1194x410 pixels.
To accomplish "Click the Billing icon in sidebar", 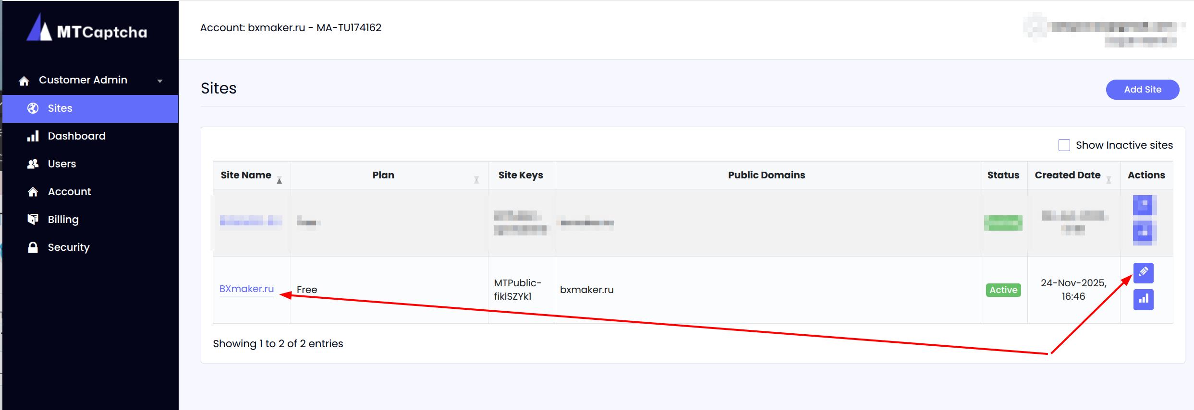I will [x=33, y=220].
